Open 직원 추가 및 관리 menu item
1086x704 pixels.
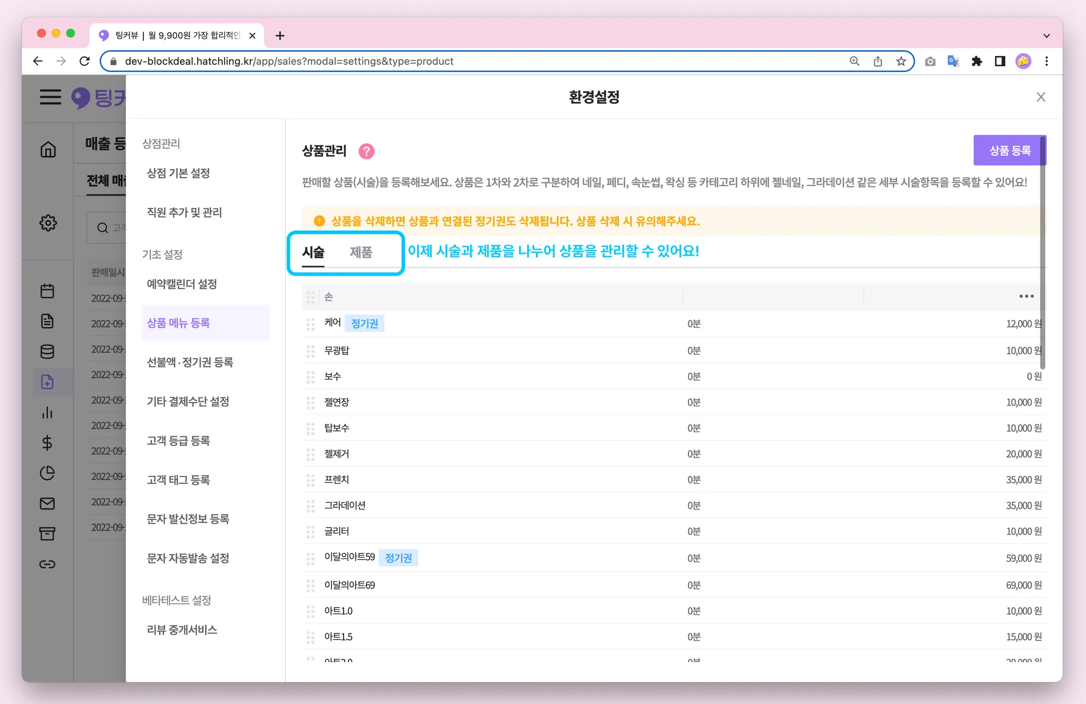point(184,213)
